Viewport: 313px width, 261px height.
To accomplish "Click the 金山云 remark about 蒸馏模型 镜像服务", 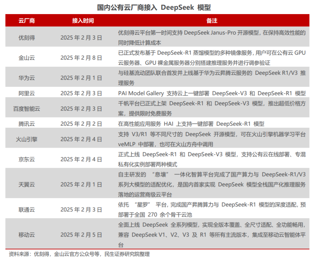I will click(x=212, y=58).
